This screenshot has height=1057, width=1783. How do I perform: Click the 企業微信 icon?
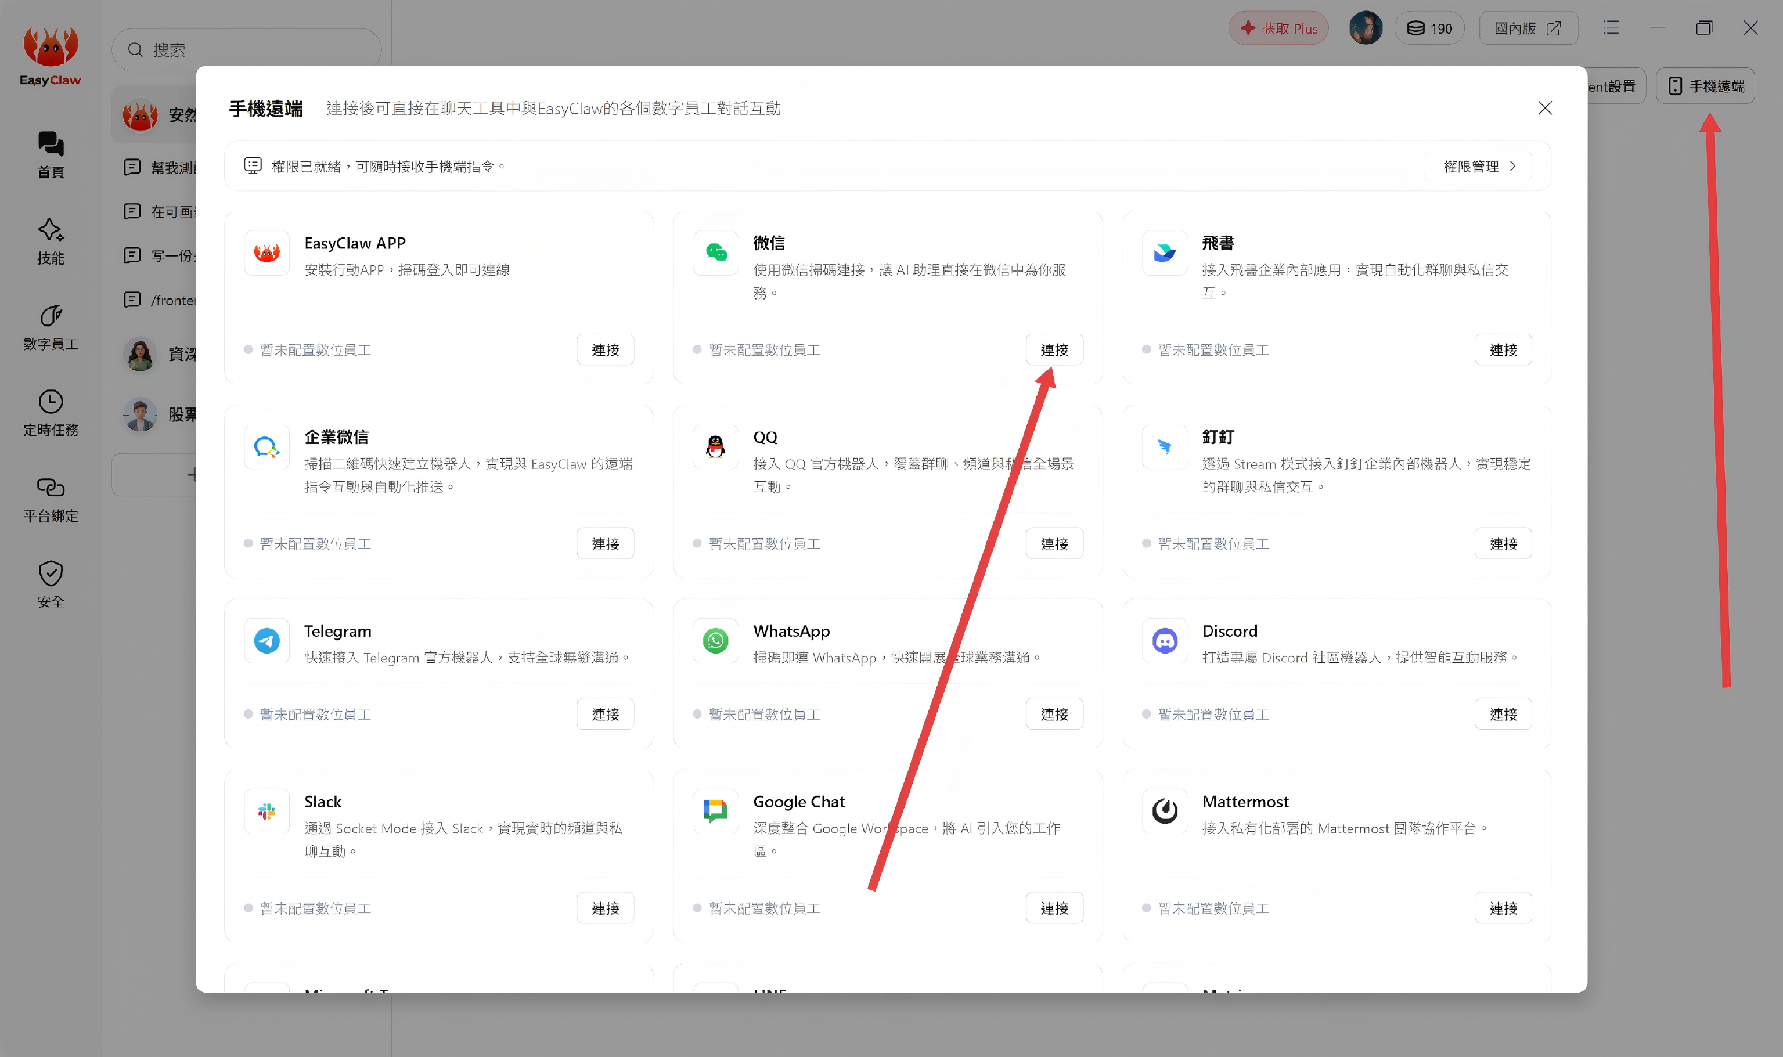click(x=266, y=446)
